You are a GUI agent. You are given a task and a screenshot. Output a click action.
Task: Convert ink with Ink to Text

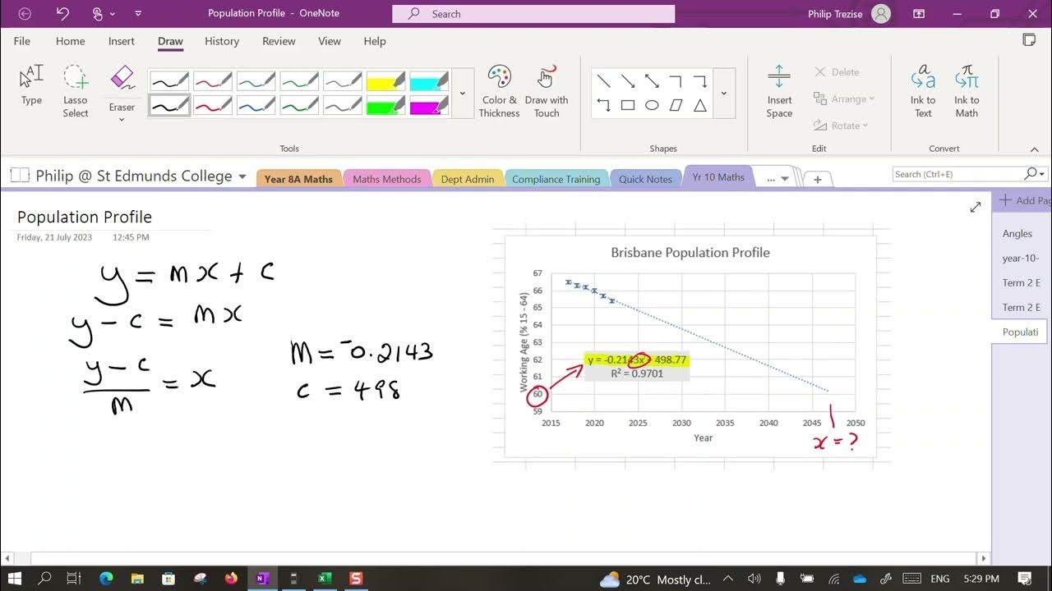point(923,90)
